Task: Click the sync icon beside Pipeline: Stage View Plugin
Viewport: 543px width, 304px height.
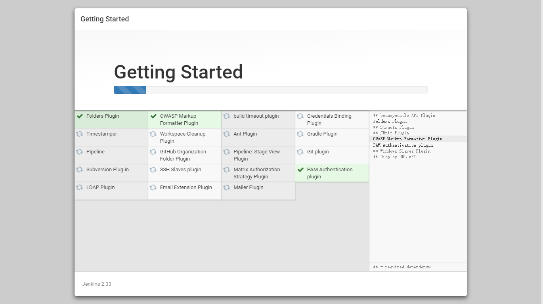Action: click(x=227, y=152)
